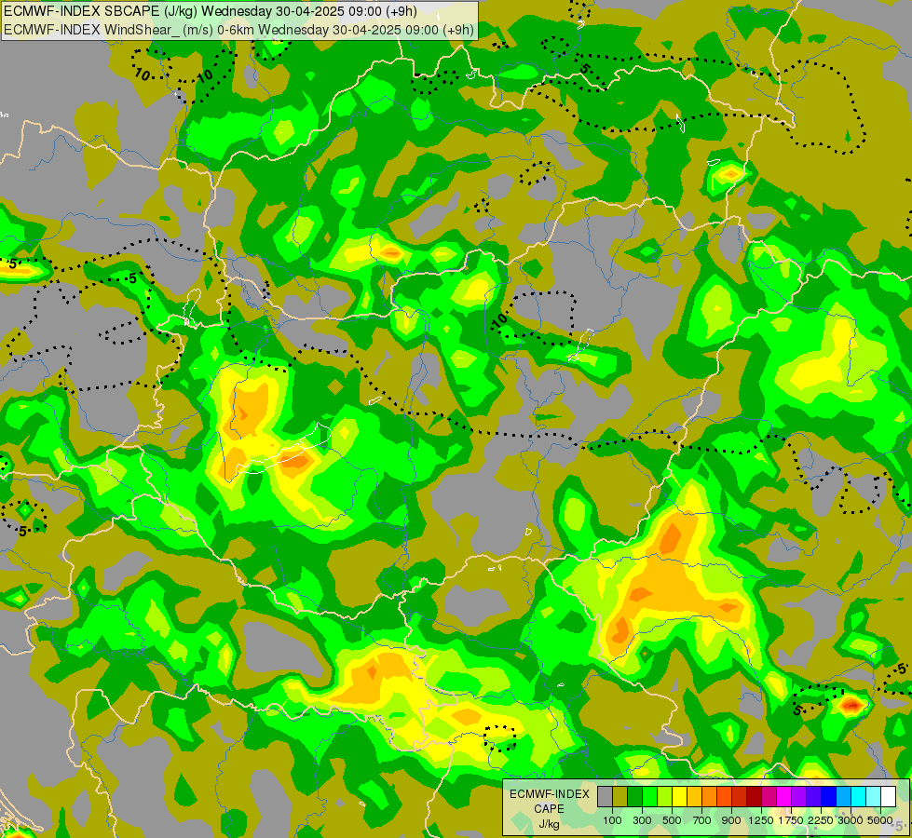Choose the amber legend swatch
Image resolution: width=912 pixels, height=838 pixels.
click(x=694, y=797)
